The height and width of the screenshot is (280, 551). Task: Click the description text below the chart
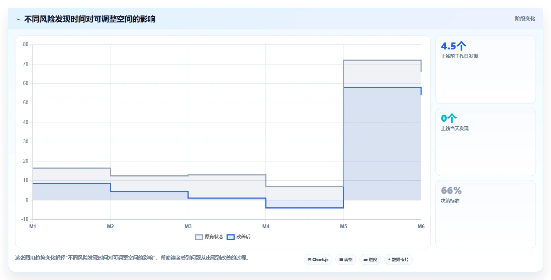pyautogui.click(x=132, y=258)
